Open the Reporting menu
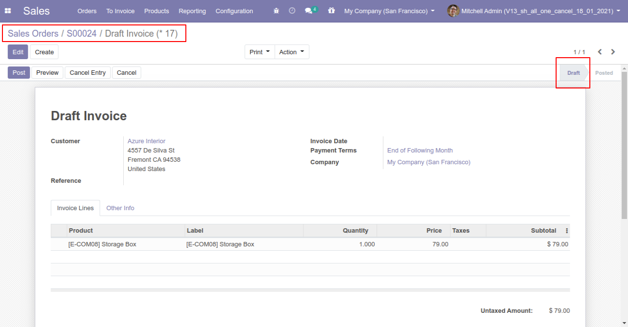 pos(192,11)
